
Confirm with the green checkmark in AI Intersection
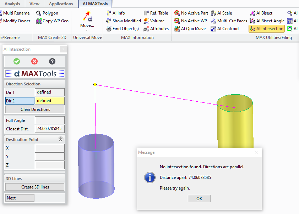point(16,61)
